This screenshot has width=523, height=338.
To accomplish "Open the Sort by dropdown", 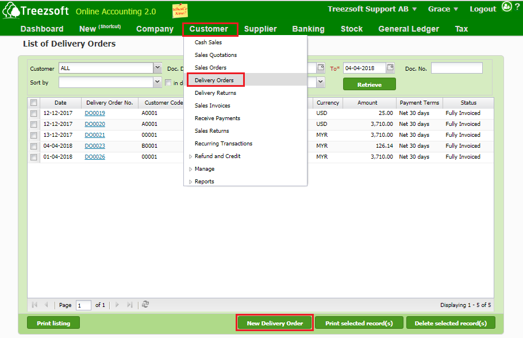I will tap(157, 82).
